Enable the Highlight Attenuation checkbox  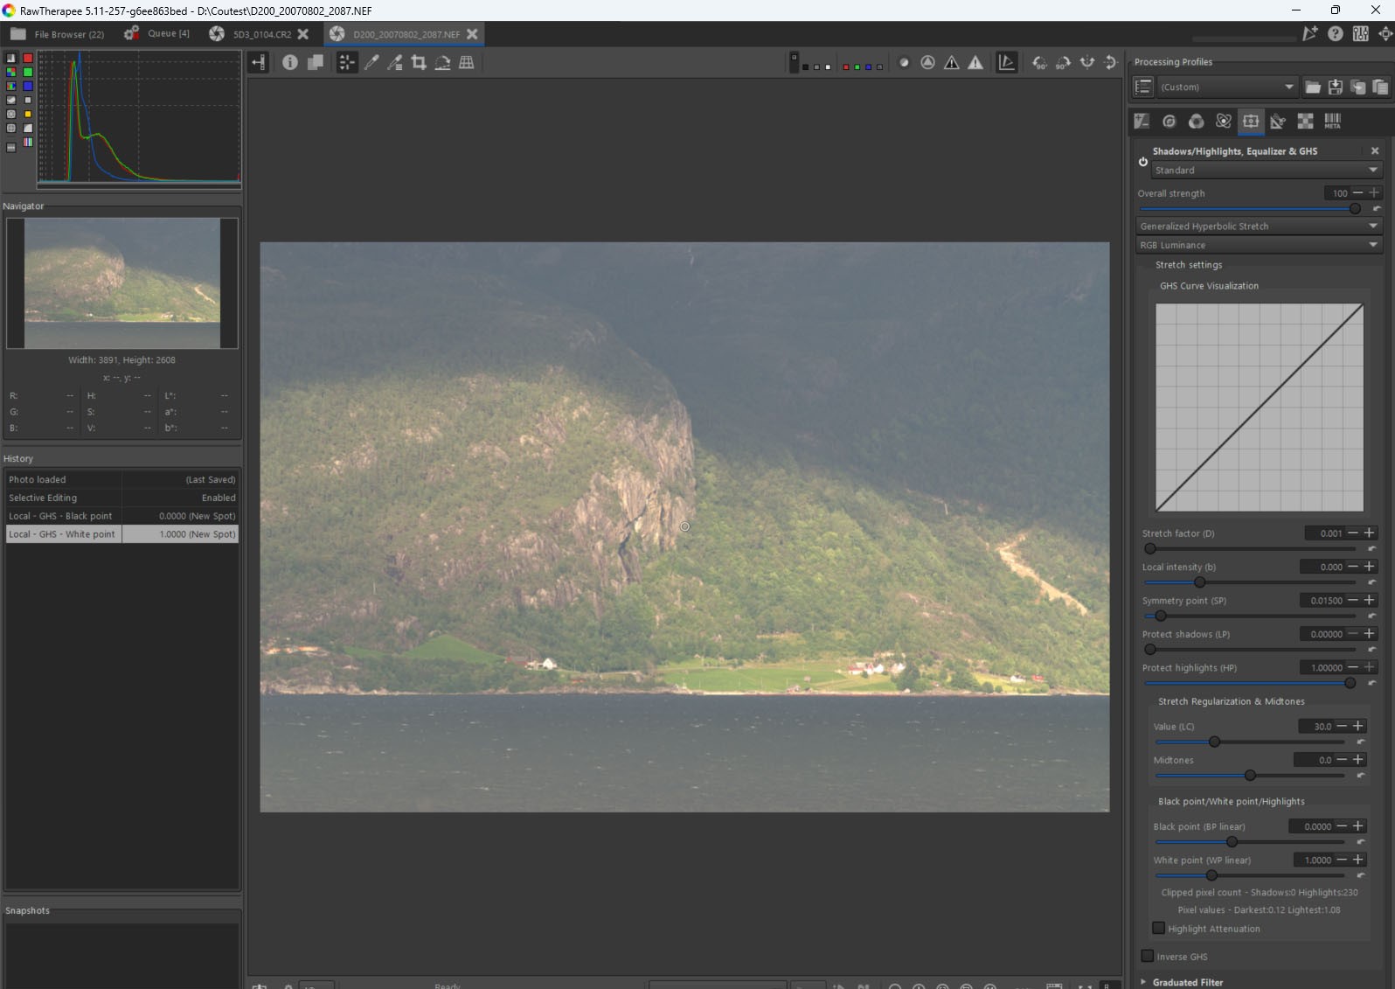pyautogui.click(x=1159, y=928)
